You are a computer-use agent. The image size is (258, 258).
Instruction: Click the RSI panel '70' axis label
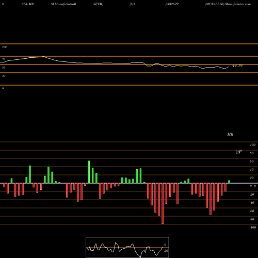[x=4, y=59]
